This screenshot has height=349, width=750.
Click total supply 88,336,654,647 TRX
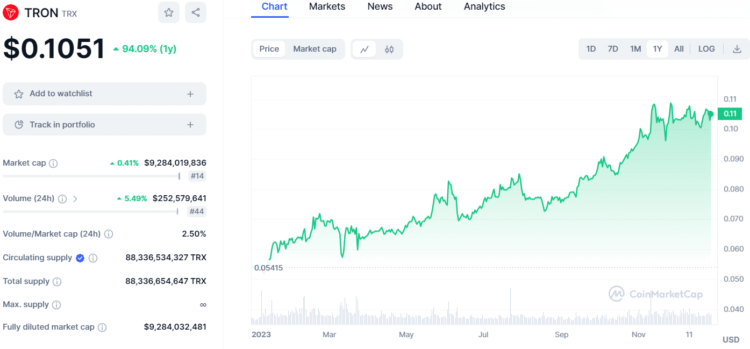point(166,282)
